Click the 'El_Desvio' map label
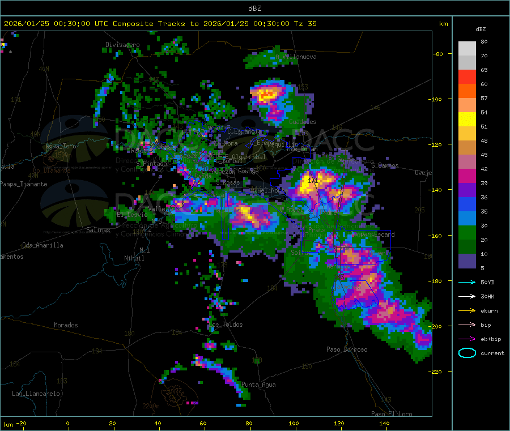 click(132, 215)
